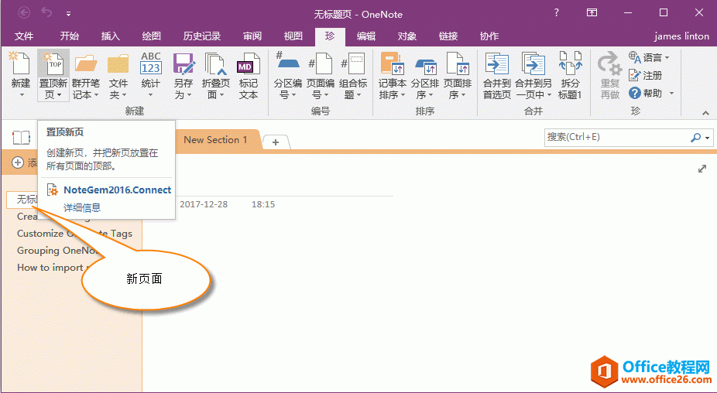Click the notebook list icon
The image size is (717, 393).
pos(21,137)
